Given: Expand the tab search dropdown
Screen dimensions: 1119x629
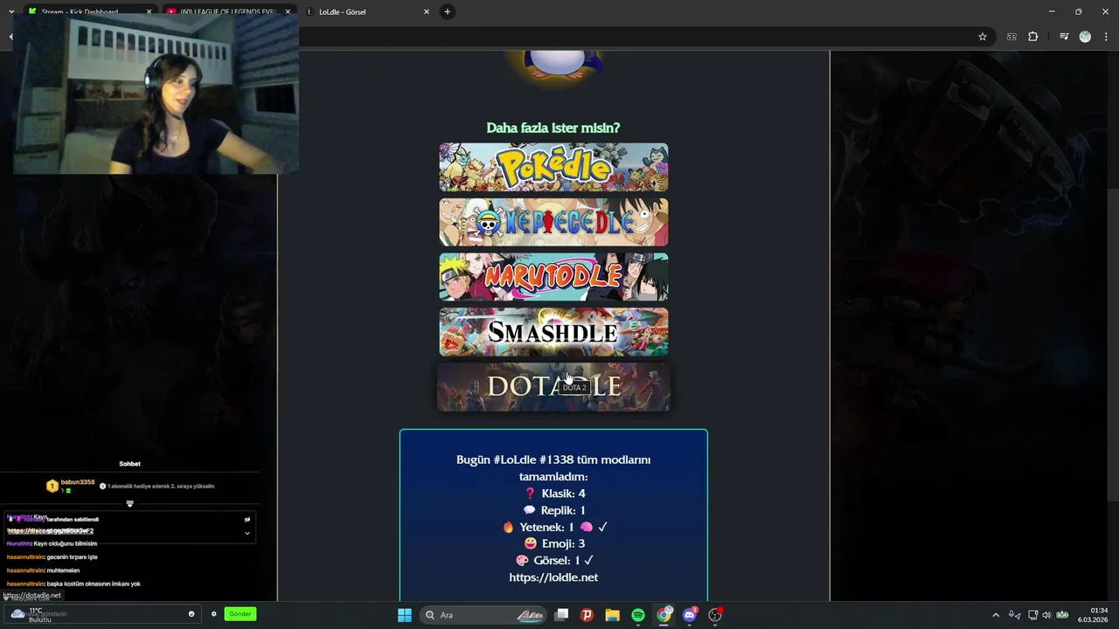Looking at the screenshot, I should [10, 11].
